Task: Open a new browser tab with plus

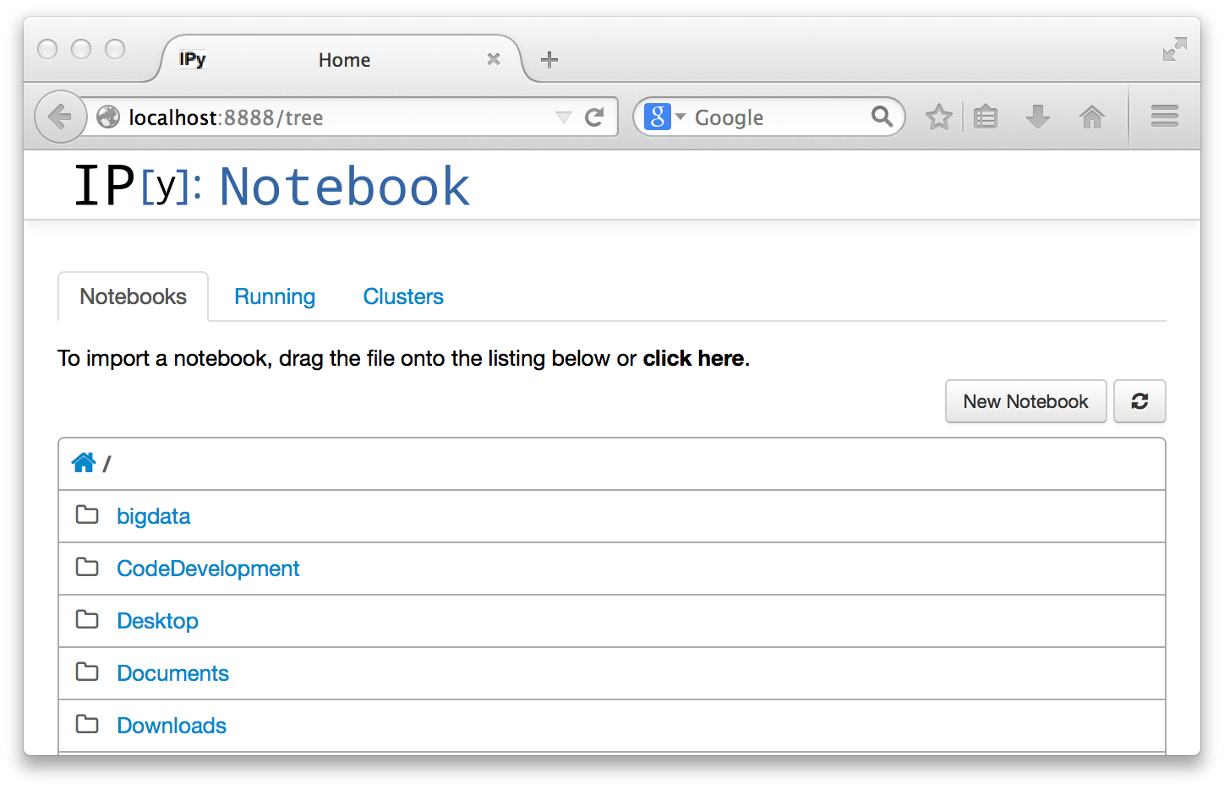Action: tap(549, 60)
